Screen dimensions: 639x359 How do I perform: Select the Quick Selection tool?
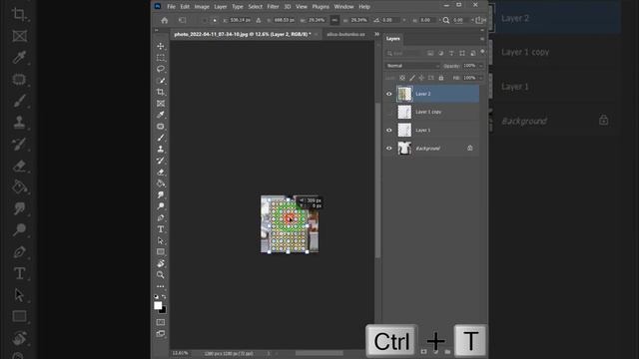coord(161,81)
